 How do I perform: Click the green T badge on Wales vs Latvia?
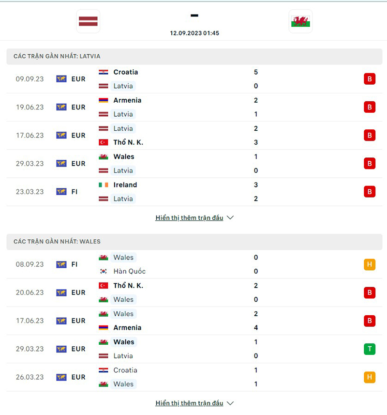pos(370,349)
